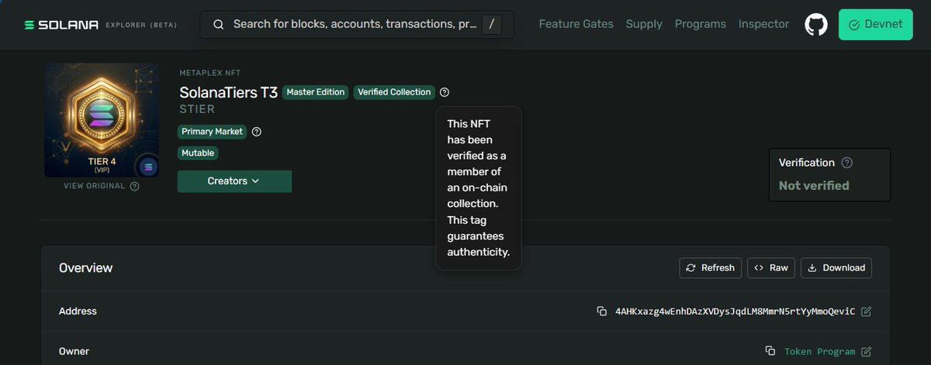Click the Mutable badge
931x365 pixels.
tap(198, 153)
